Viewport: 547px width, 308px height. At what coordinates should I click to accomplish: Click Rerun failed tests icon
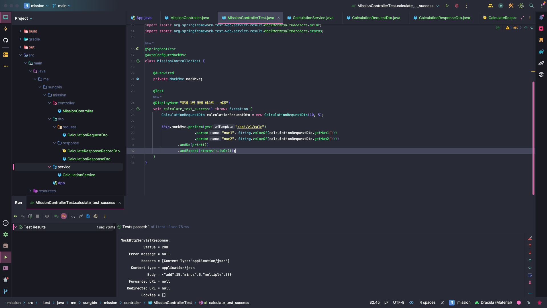click(x=23, y=216)
